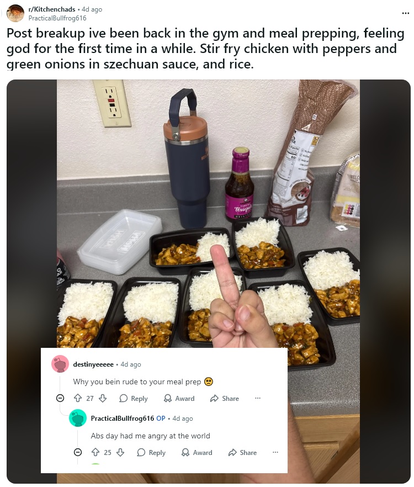This screenshot has width=414, height=487.
Task: Open more options on the OP reply
Action: 275,452
